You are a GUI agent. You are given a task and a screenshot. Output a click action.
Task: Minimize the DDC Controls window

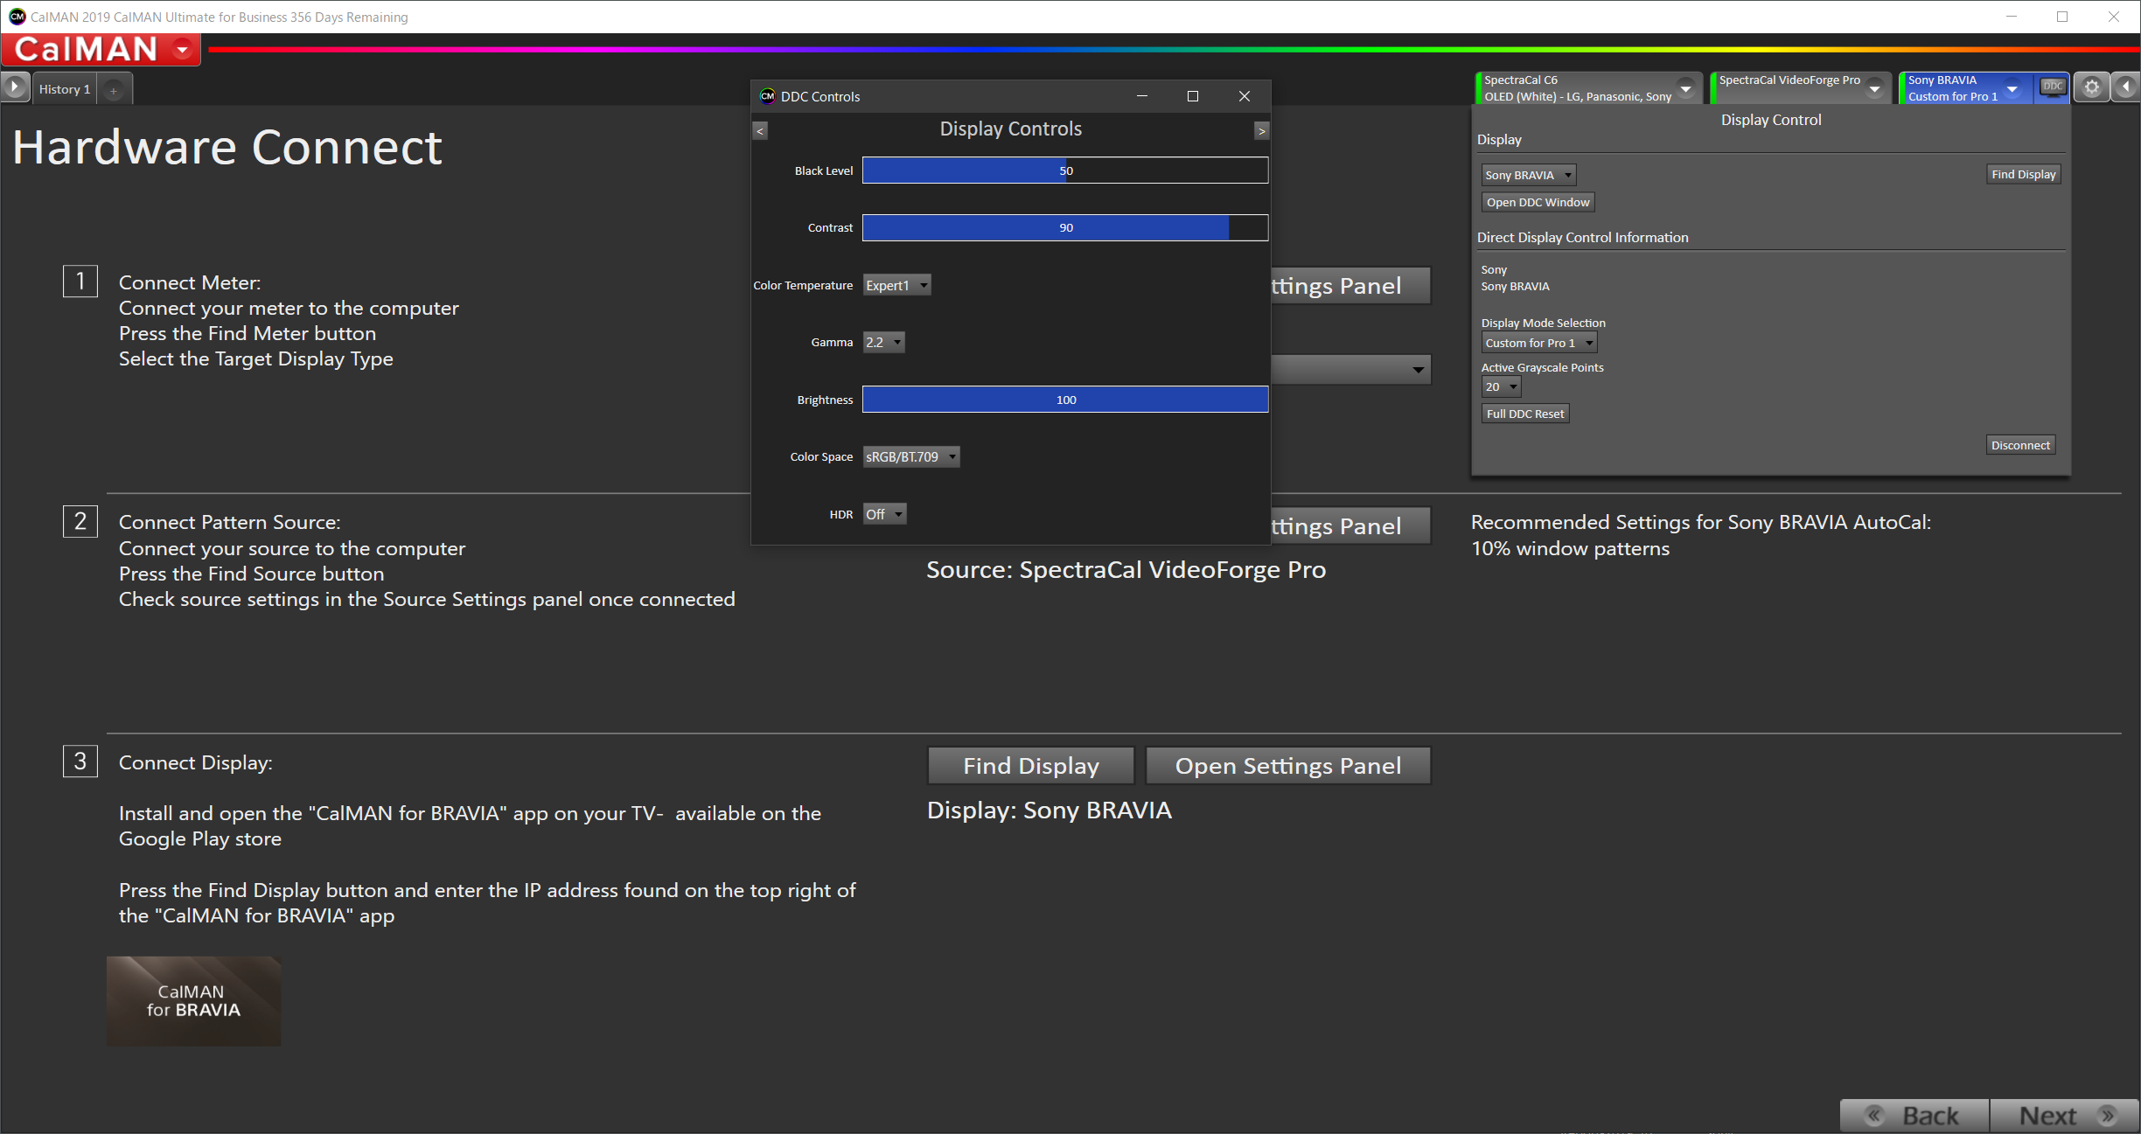1141,96
